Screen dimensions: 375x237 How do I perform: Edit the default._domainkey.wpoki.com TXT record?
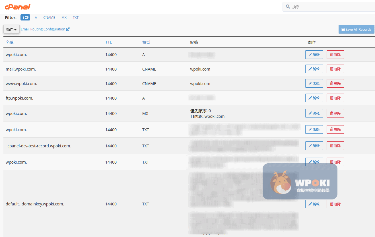314,204
